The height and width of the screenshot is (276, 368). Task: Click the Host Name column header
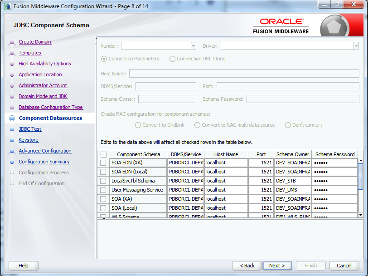[226, 154]
